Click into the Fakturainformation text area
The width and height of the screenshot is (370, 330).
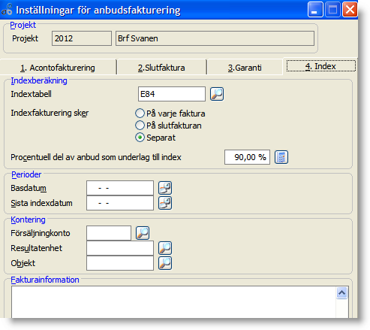tap(173, 302)
